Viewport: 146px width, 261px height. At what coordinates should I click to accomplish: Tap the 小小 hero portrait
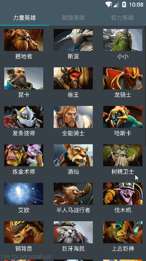click(x=123, y=40)
